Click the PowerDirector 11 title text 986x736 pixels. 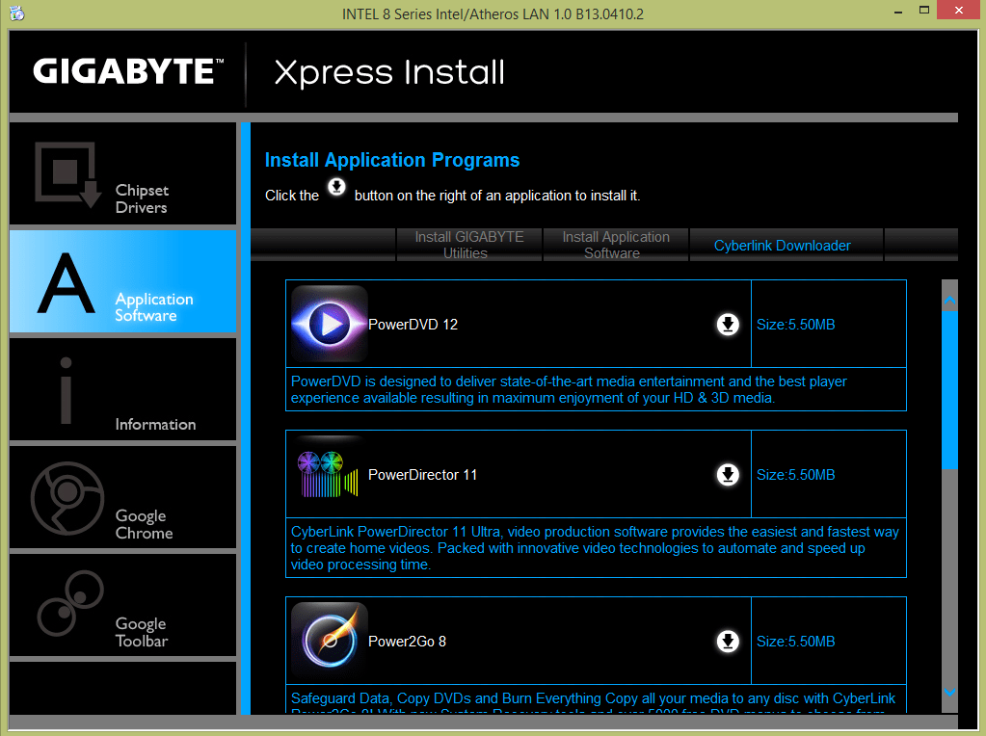(x=422, y=475)
